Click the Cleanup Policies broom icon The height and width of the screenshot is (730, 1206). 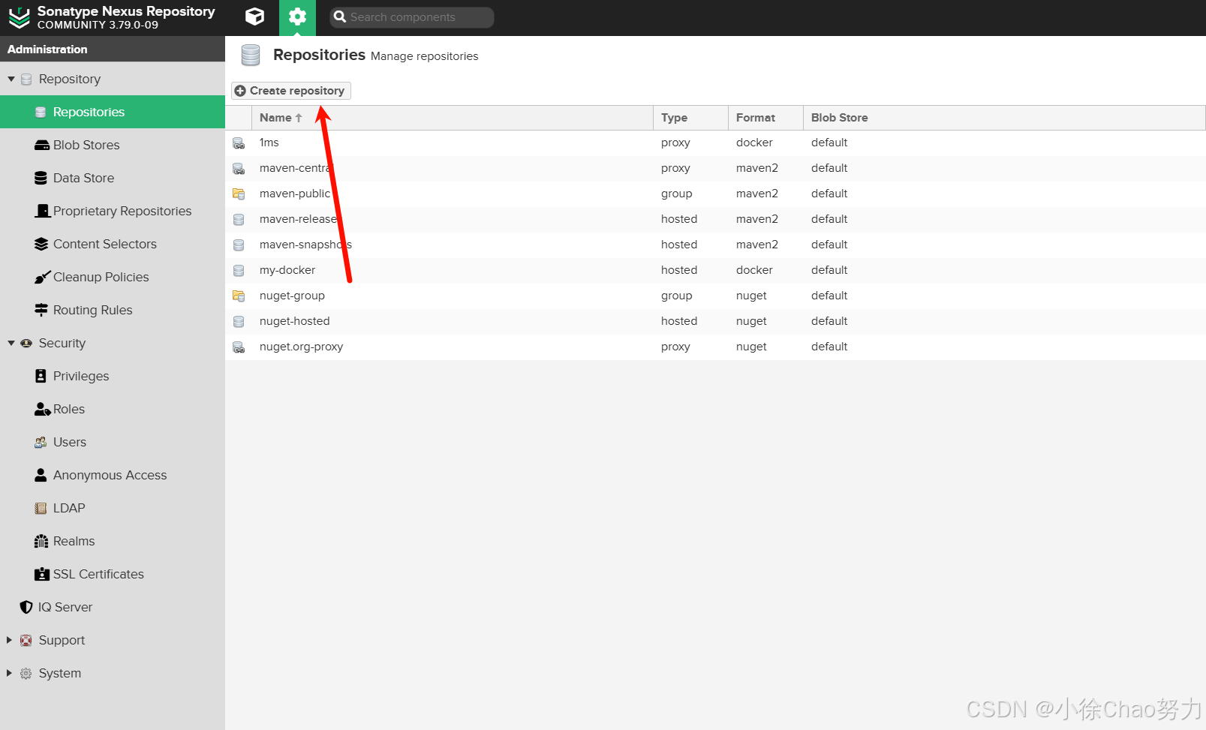click(x=42, y=277)
